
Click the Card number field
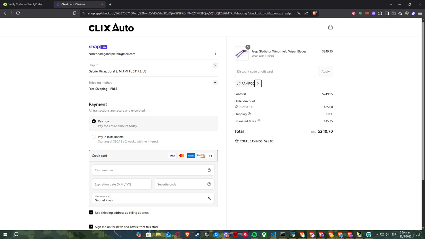[x=153, y=170]
